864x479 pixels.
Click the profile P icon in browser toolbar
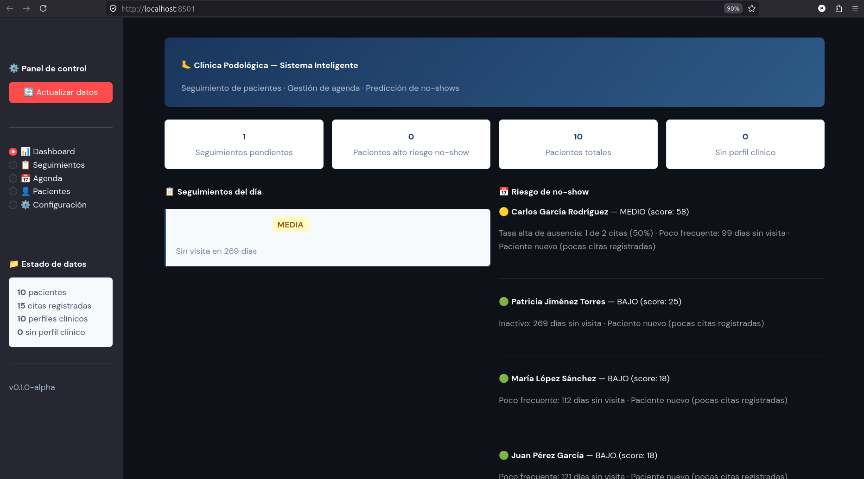tap(822, 8)
